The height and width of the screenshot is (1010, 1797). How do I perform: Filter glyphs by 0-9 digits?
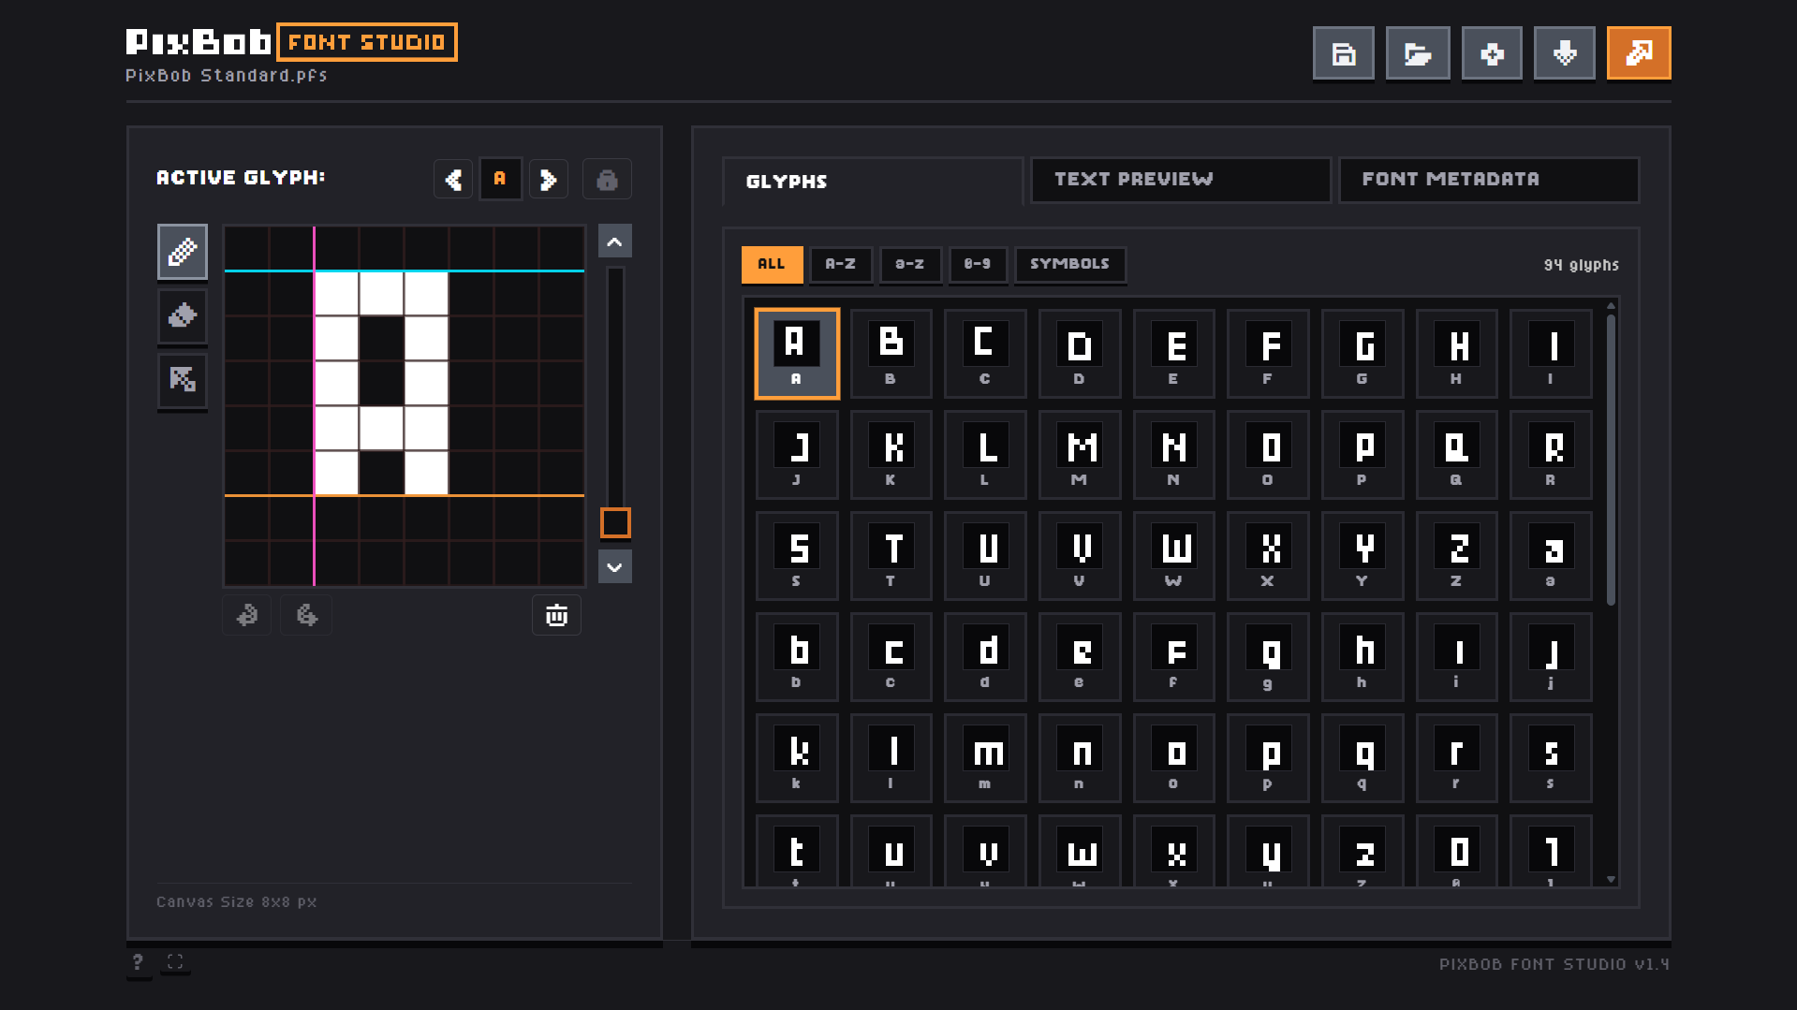click(x=978, y=265)
